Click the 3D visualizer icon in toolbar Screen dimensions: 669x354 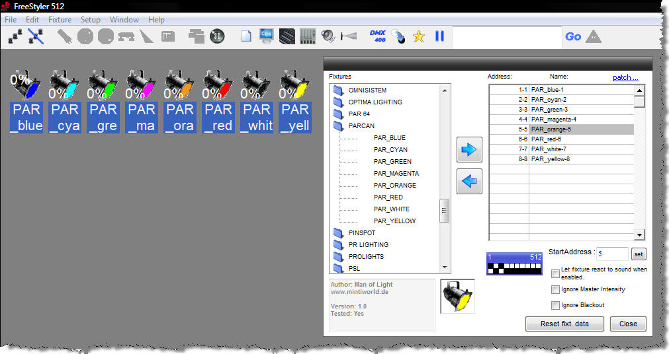217,36
